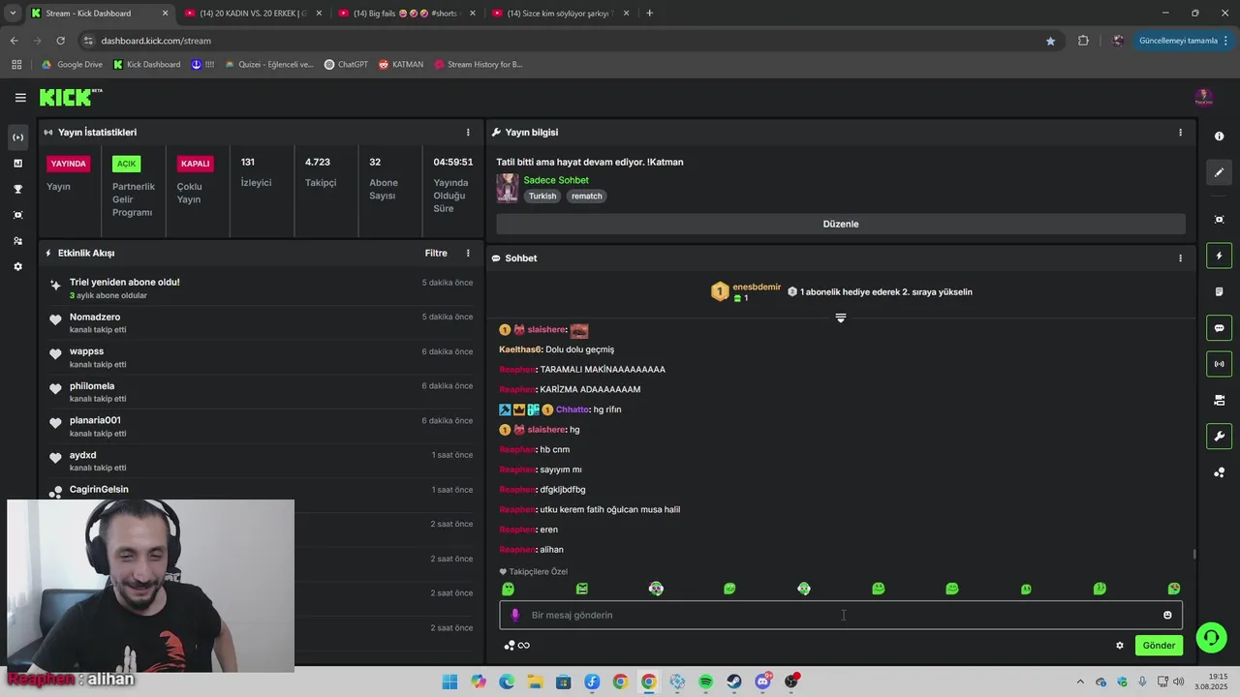Bookmark this page with the star icon
Image resolution: width=1240 pixels, height=697 pixels.
point(1050,41)
